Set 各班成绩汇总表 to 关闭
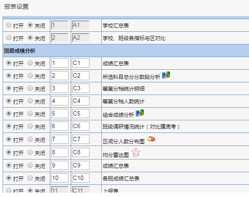 [30, 178]
